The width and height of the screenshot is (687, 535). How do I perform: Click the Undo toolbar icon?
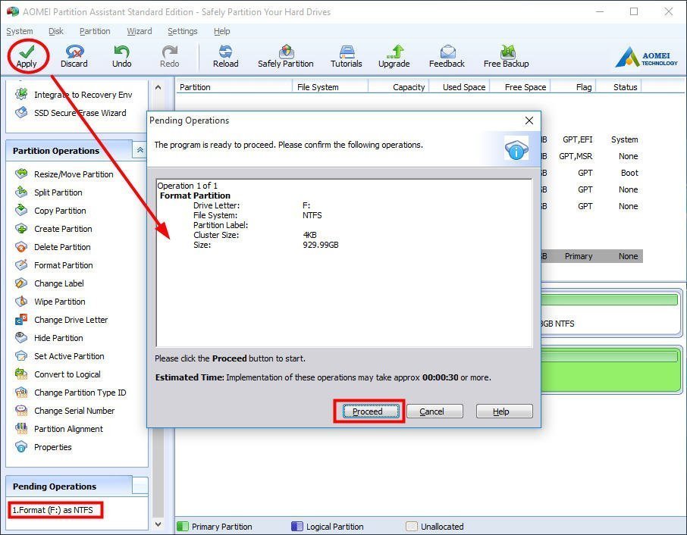(122, 57)
